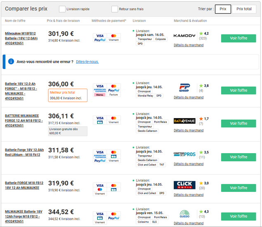Click the American Express icon in 306,00 € row
Viewport: 262px width, 227px height.
click(100, 90)
